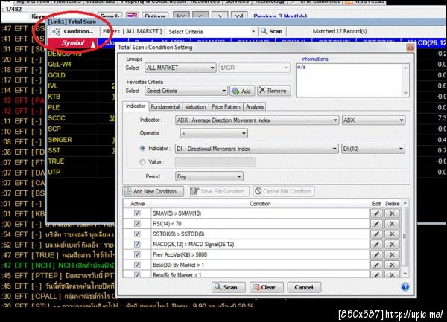Select the Indicator radio button
Screen dimensions: 447x322
[142, 149]
